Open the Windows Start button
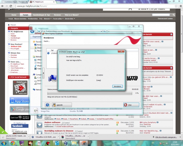Viewport: 183px width, 146px height. click(4, 143)
